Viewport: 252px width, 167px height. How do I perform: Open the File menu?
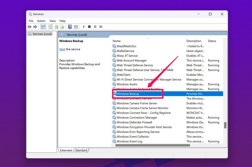click(31, 21)
